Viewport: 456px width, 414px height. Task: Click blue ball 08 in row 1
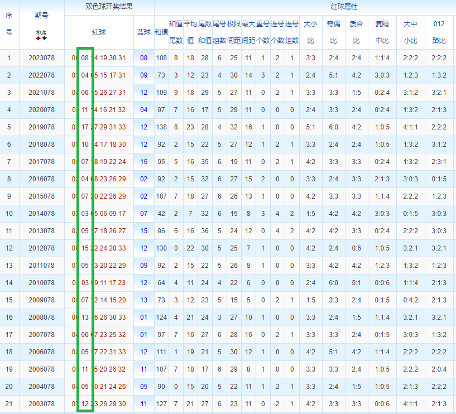click(x=143, y=58)
